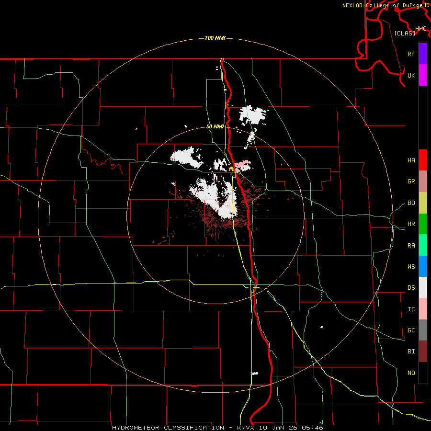Viewport: 431px width, 431px height.
Task: Click the KMVX station identifier
Action: click(x=246, y=428)
